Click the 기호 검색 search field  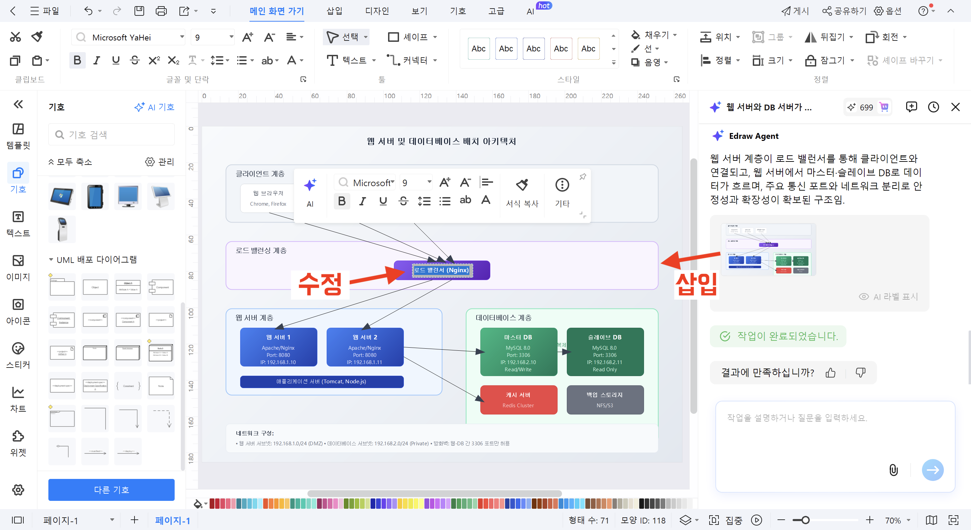tap(112, 135)
